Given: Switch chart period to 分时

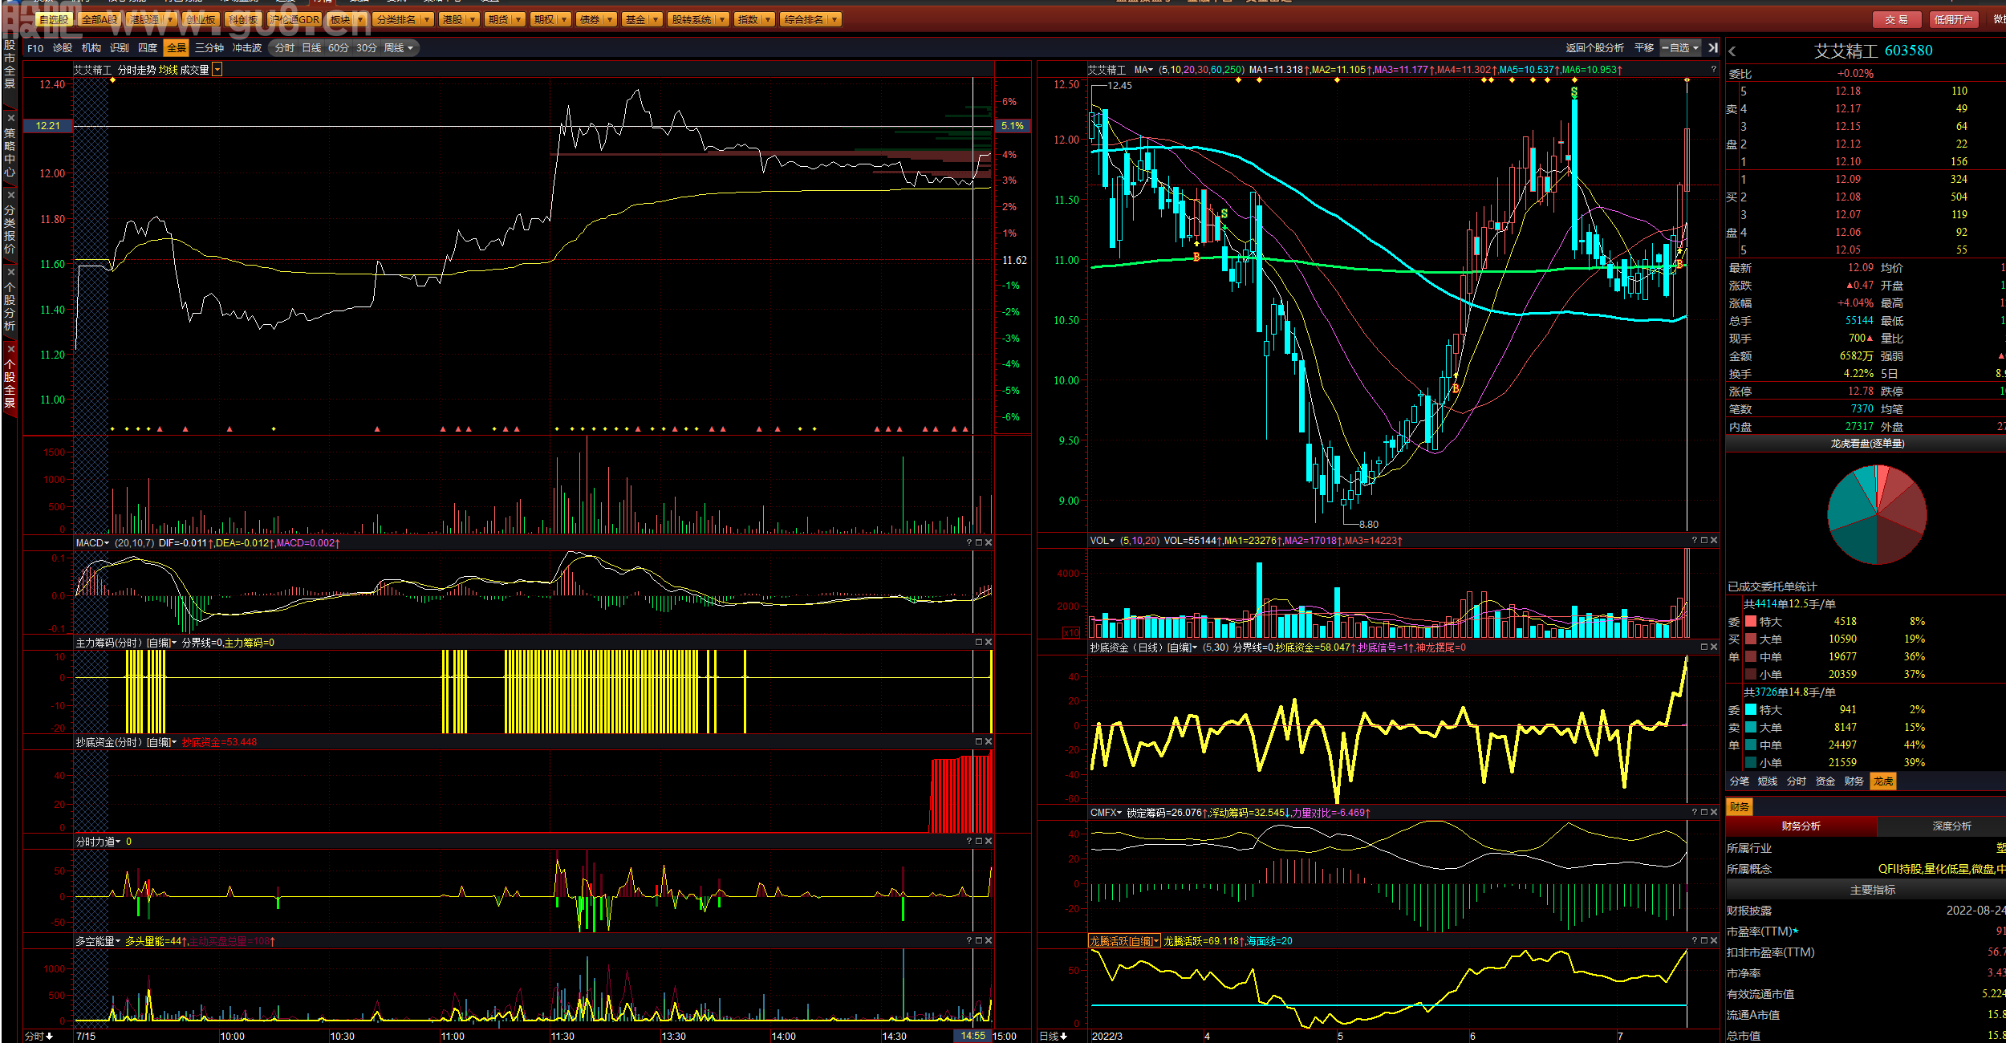Looking at the screenshot, I should pyautogui.click(x=284, y=48).
